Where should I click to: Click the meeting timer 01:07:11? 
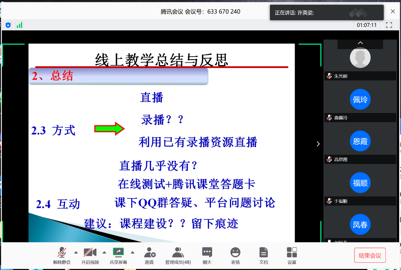[367, 25]
